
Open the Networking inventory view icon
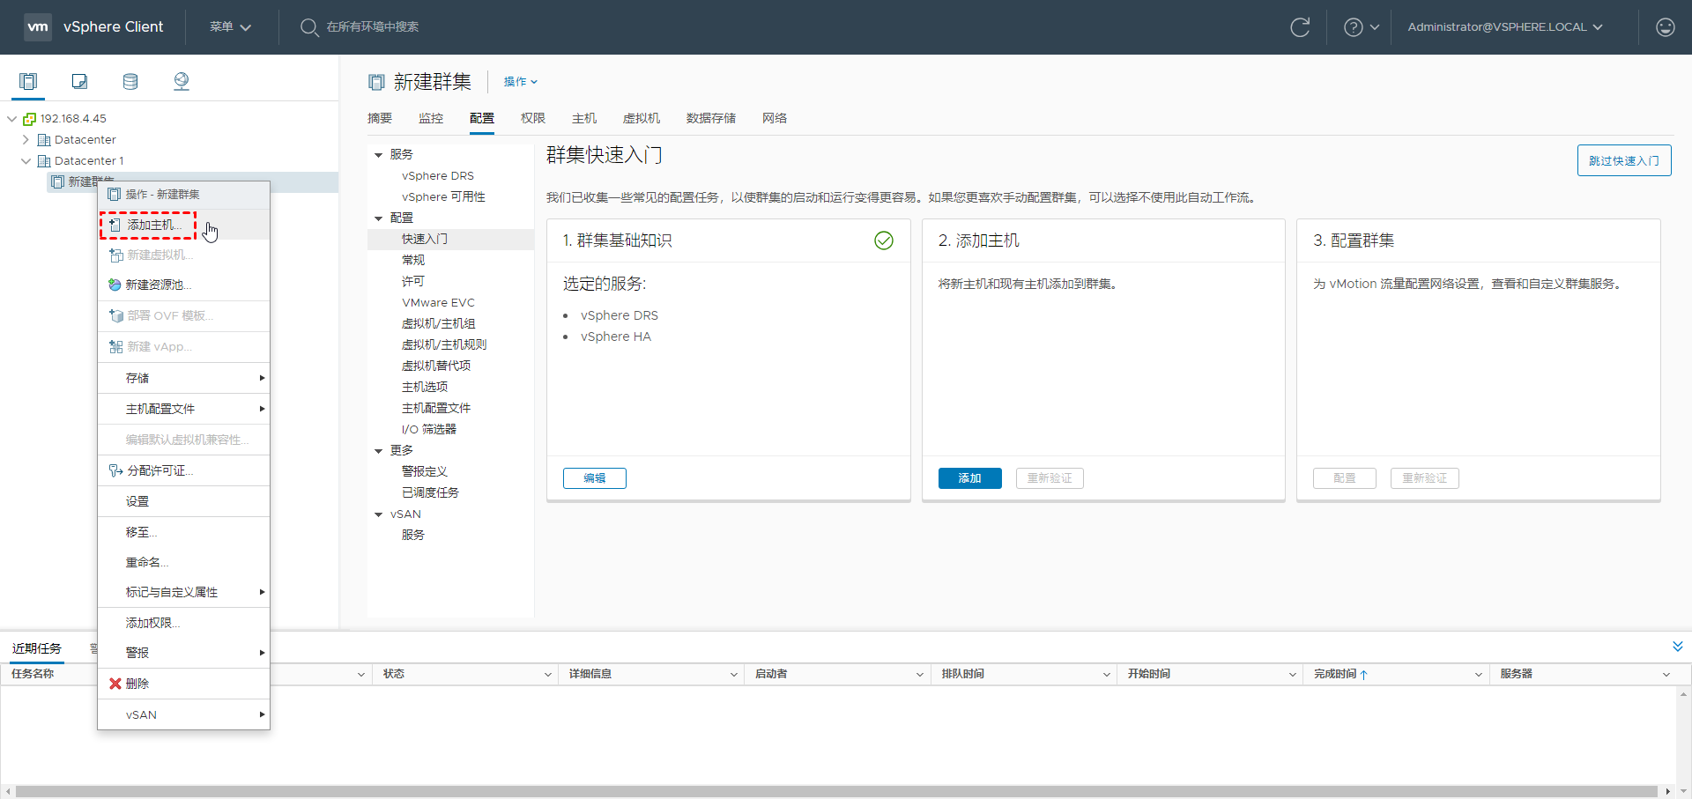182,82
